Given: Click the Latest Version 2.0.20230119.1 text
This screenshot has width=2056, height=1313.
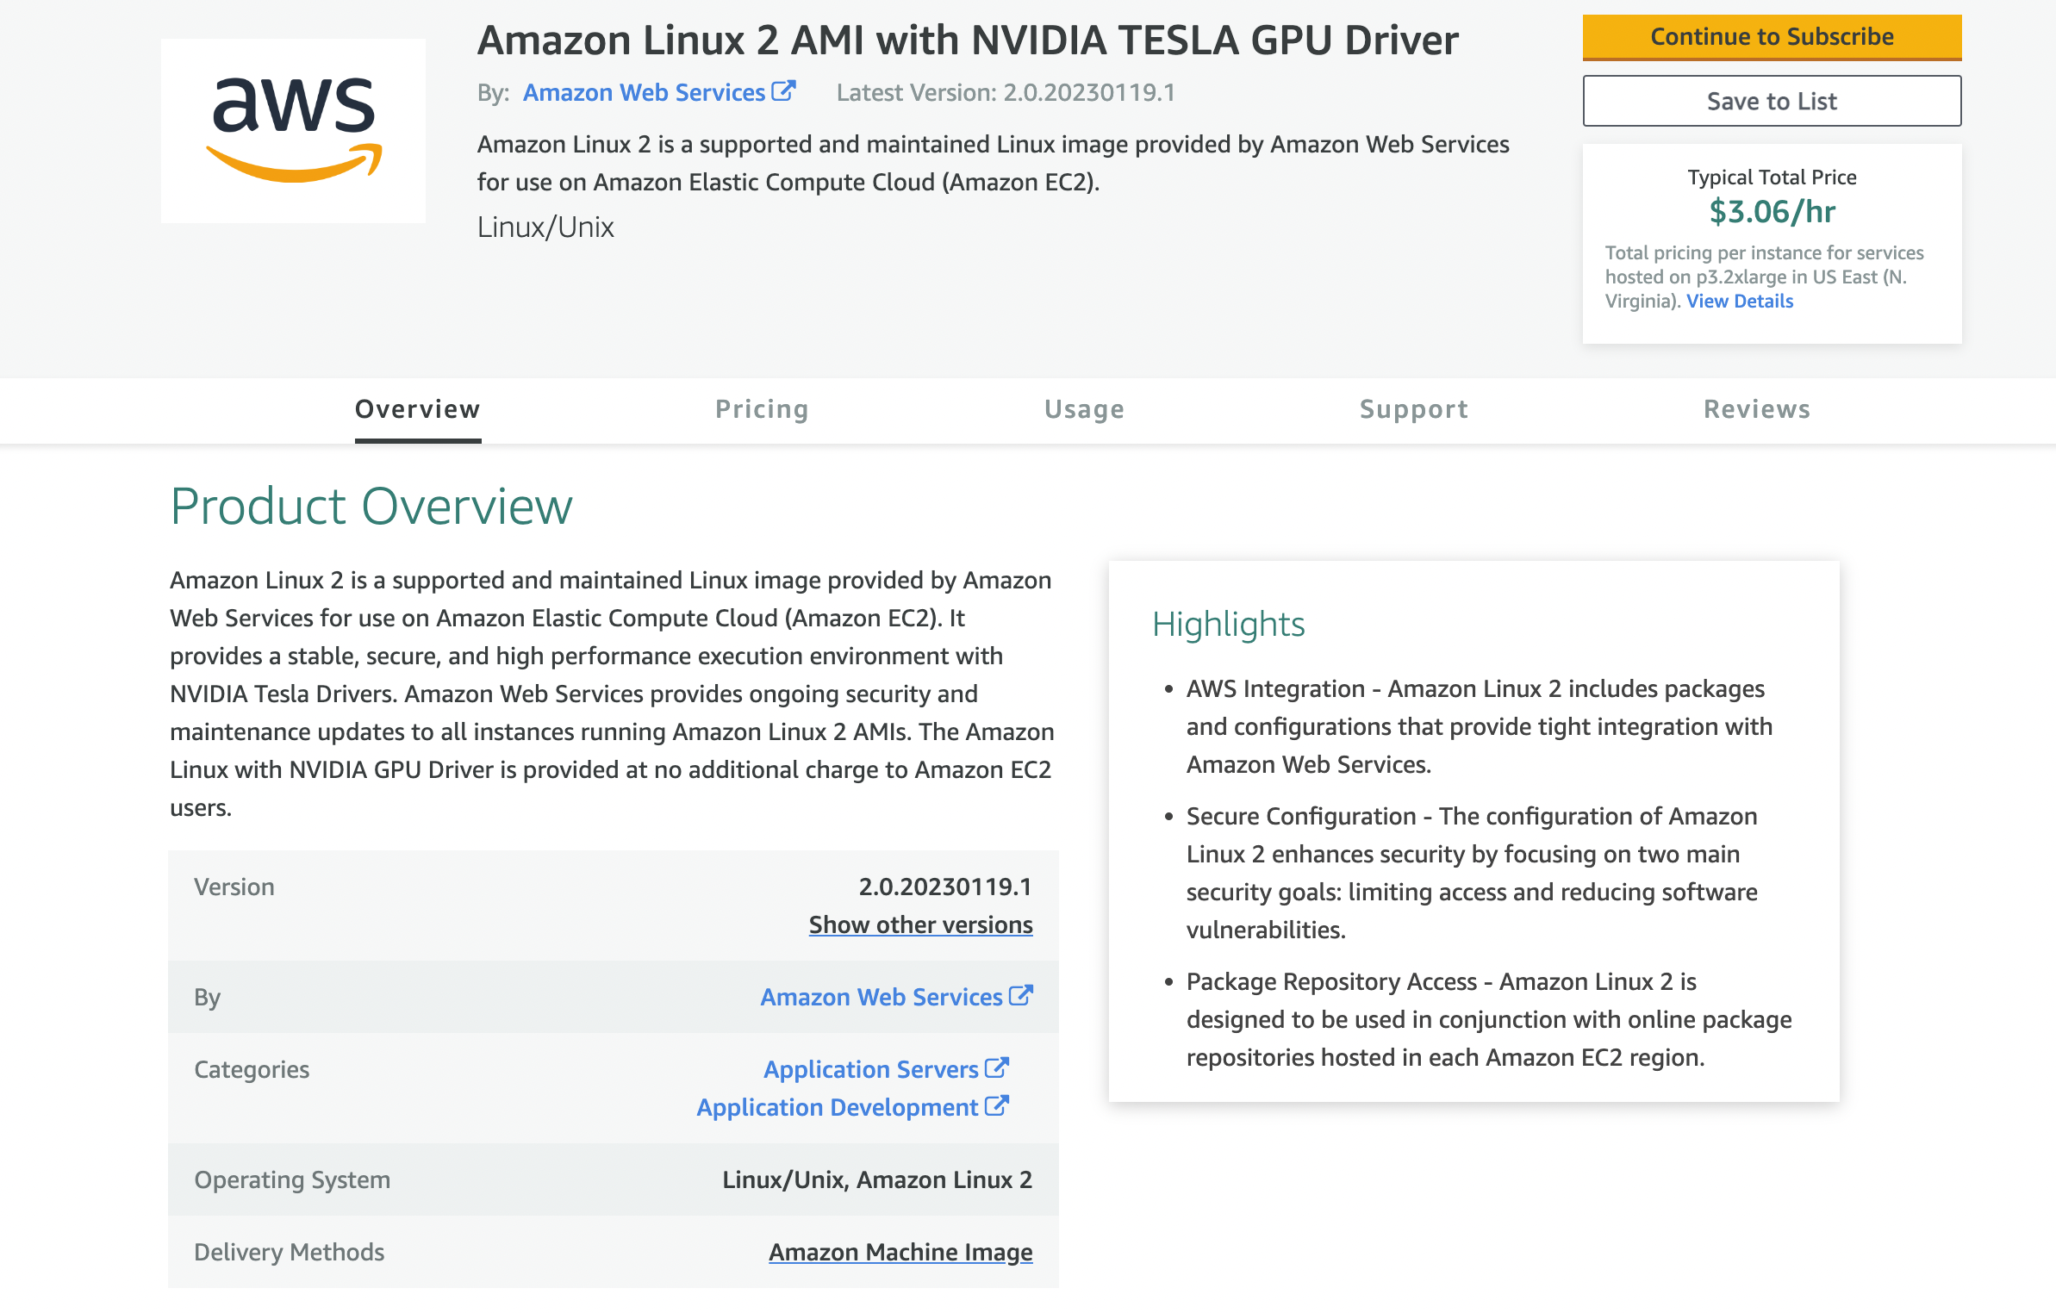Looking at the screenshot, I should click(x=1006, y=92).
